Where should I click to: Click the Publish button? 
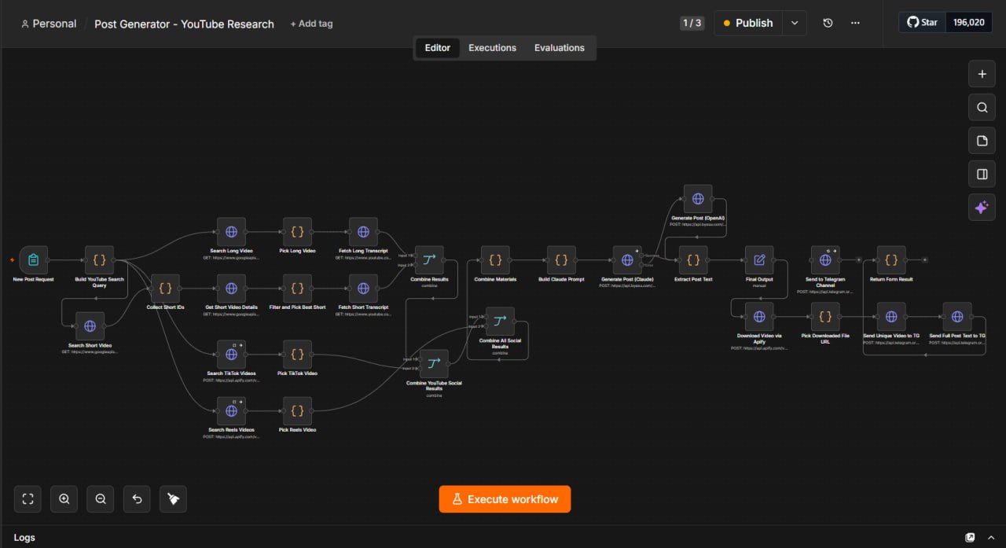[749, 23]
